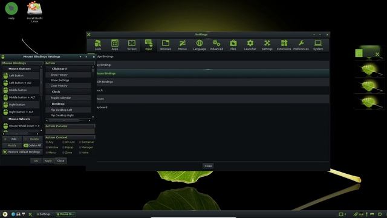The image size is (387, 218).
Task: Open the Preferences wrench category
Action: (x=301, y=45)
